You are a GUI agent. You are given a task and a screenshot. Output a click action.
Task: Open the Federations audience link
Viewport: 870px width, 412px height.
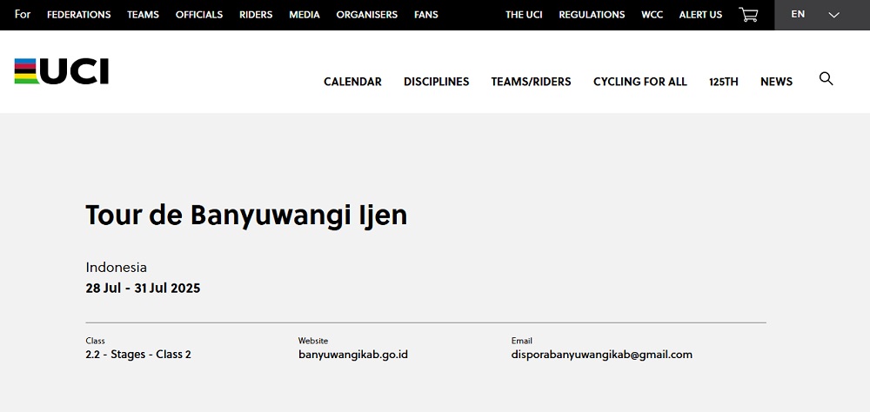point(79,15)
